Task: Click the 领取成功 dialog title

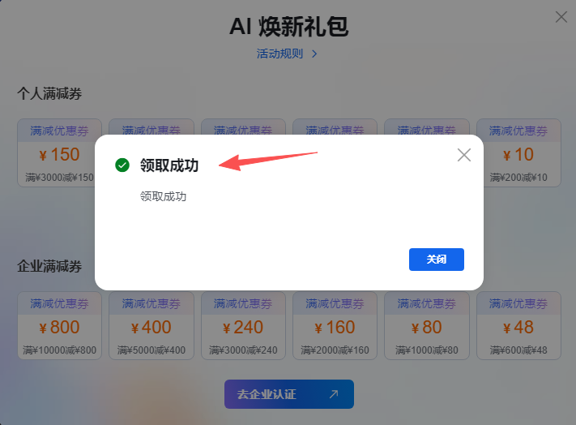Action: [169, 165]
